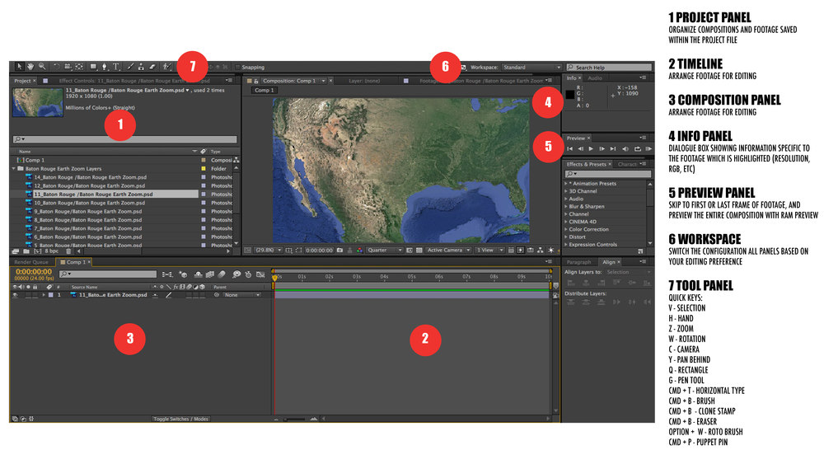Image resolution: width=824 pixels, height=464 pixels.
Task: Take a snapshot with the camera icon
Action: [x=339, y=250]
